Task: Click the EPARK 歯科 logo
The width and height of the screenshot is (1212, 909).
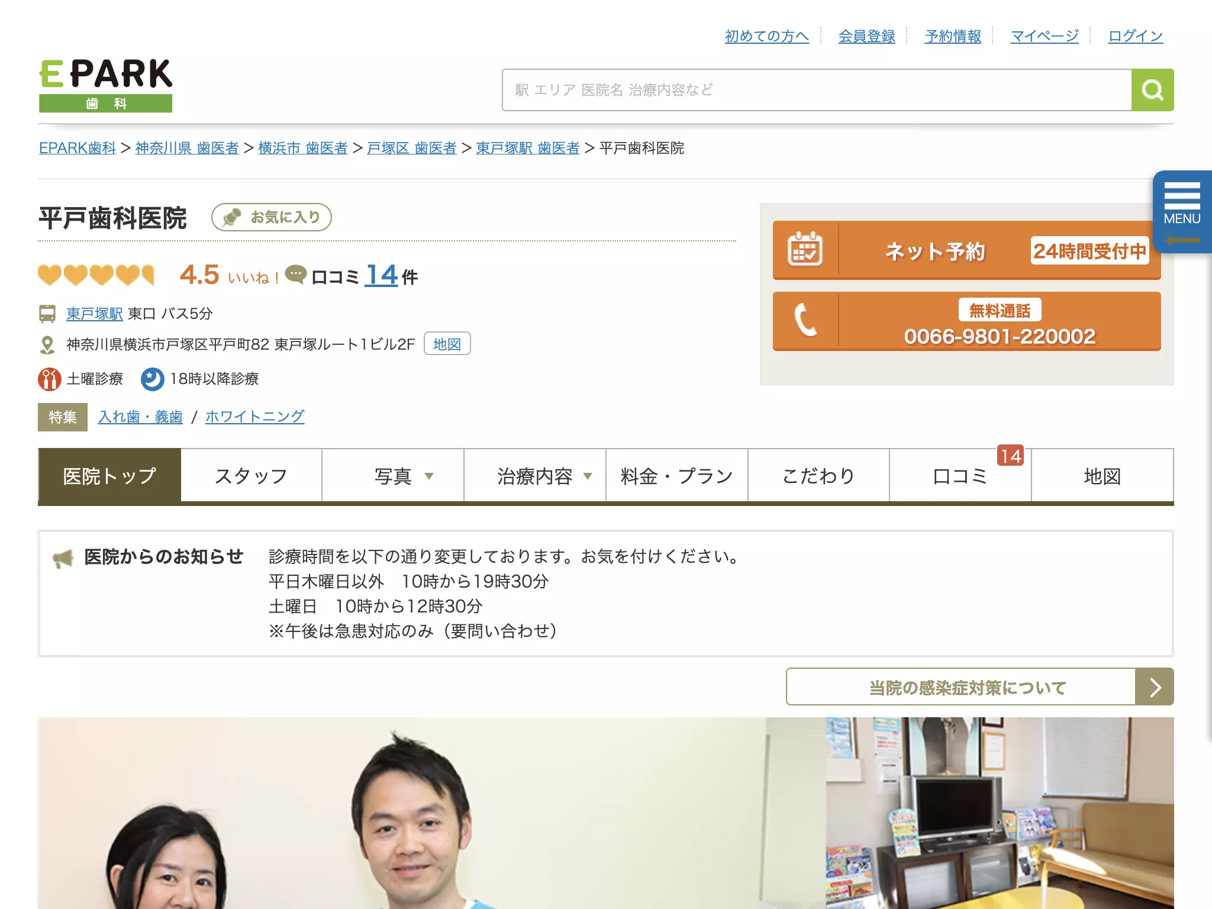Action: [105, 85]
